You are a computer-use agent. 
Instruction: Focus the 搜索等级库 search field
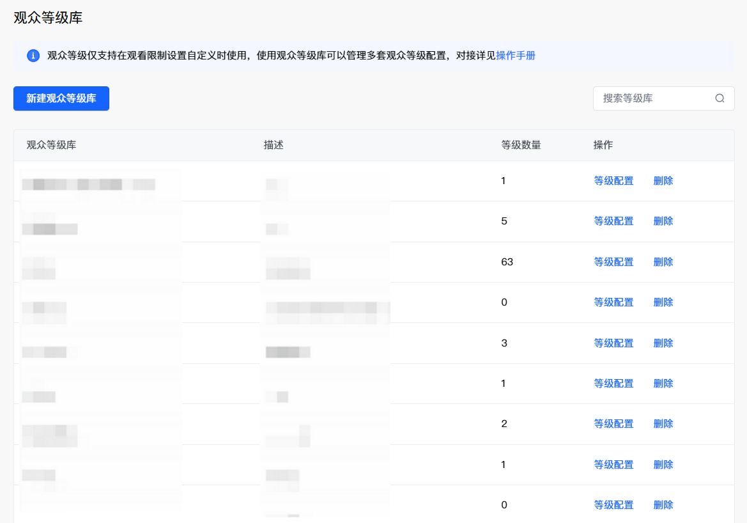click(663, 98)
